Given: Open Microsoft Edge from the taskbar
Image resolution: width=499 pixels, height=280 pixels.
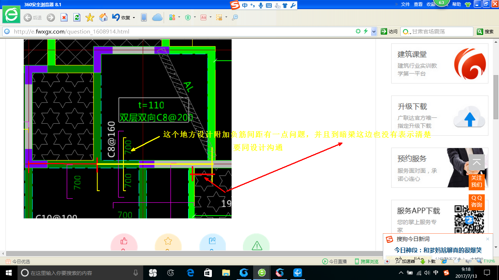Looking at the screenshot, I should click(190, 273).
